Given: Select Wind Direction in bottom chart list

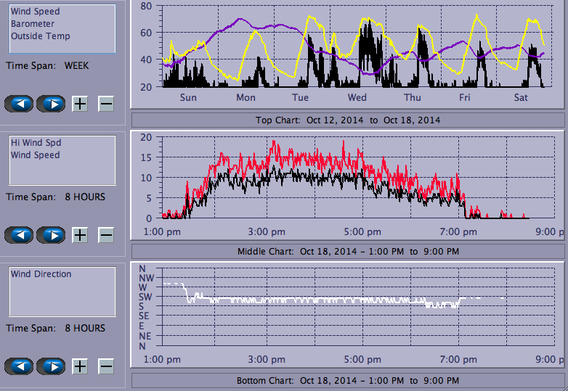Looking at the screenshot, I should (41, 274).
